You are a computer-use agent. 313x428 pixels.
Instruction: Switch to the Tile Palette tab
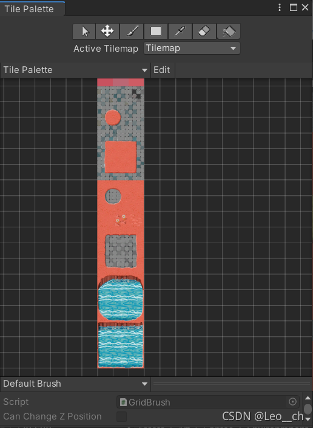point(30,9)
